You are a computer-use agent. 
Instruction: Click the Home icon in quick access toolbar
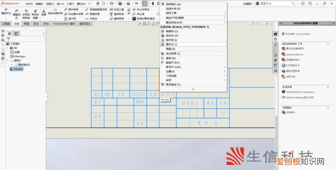coord(98,4)
